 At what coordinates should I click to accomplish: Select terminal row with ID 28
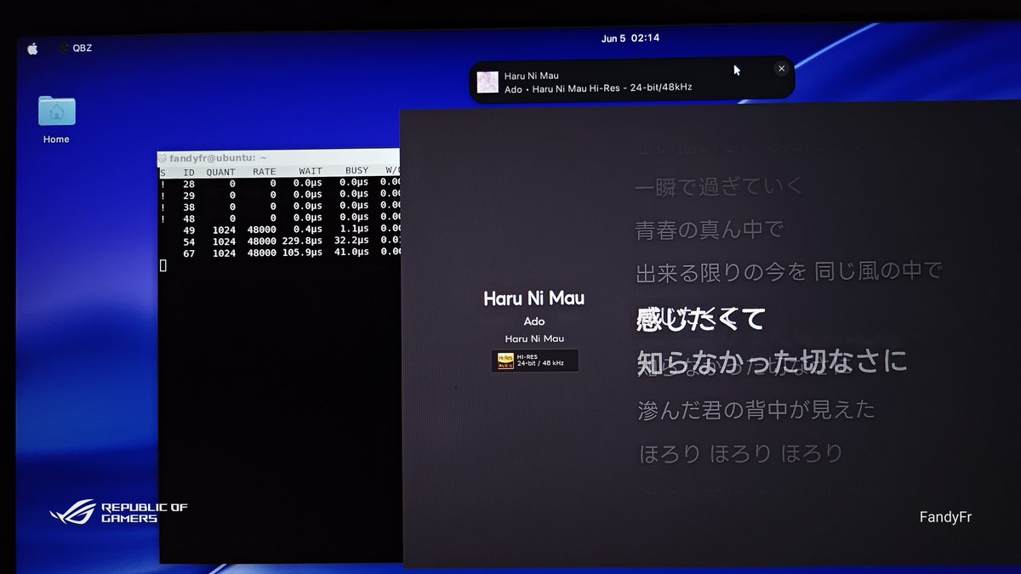pyautogui.click(x=280, y=183)
